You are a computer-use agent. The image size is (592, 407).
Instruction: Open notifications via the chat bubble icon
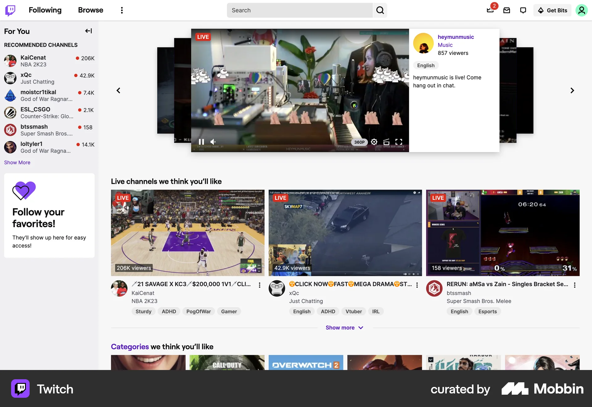point(523,10)
